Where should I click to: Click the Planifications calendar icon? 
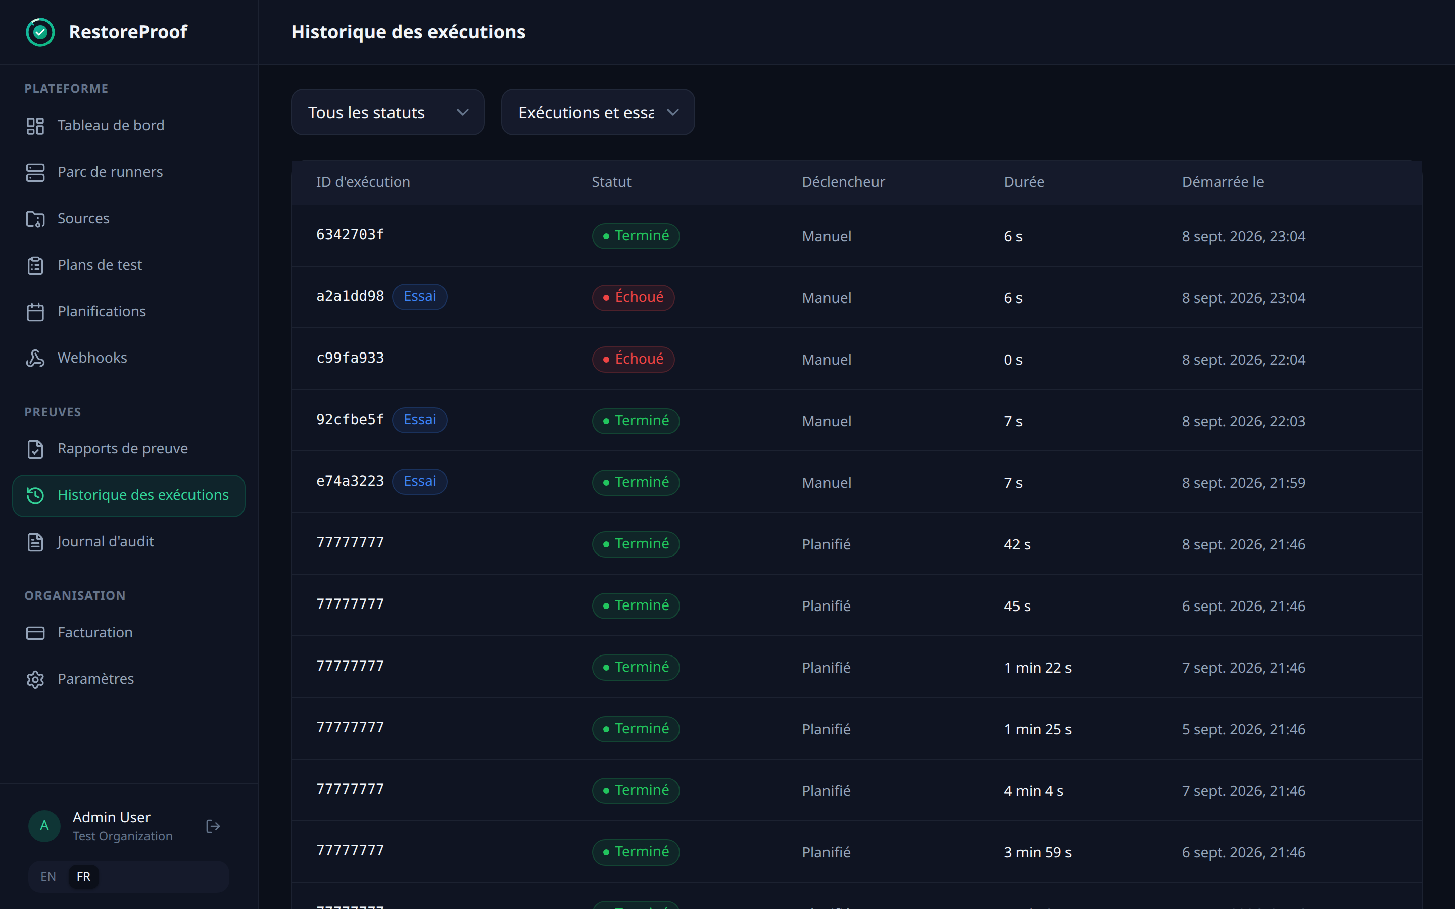tap(35, 312)
